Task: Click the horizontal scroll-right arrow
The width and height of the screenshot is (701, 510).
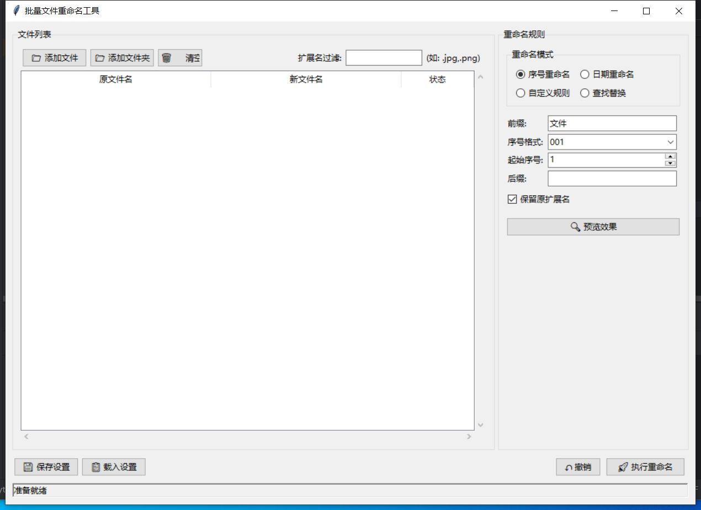Action: pyautogui.click(x=469, y=437)
